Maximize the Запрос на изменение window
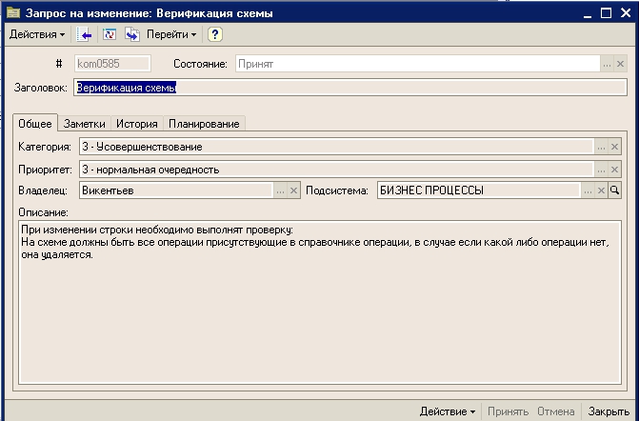The height and width of the screenshot is (421, 639). click(606, 13)
